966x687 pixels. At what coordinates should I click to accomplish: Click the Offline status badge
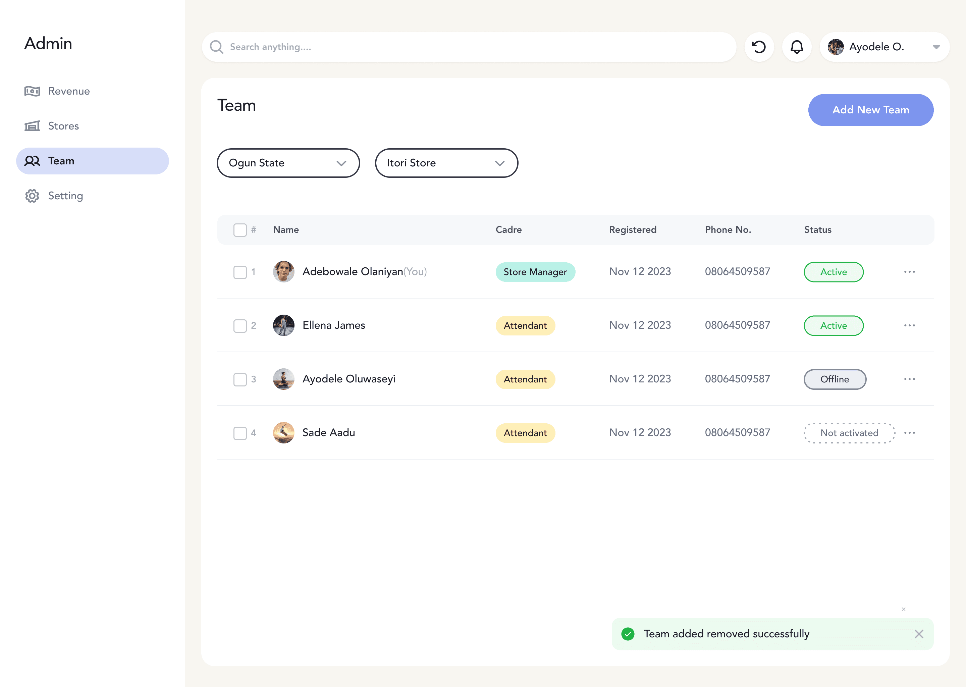[835, 379]
